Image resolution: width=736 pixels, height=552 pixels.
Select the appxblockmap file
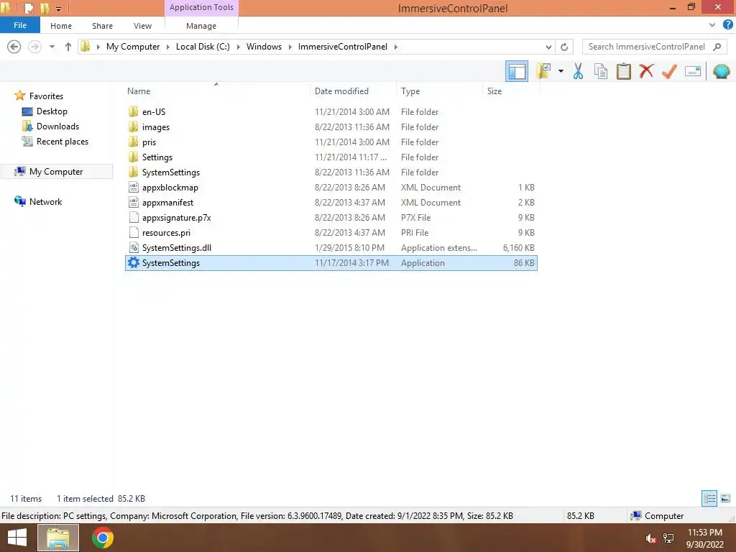[170, 188]
